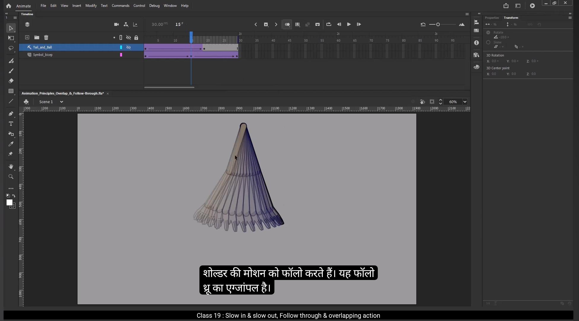Open the Commands menu
The width and height of the screenshot is (579, 321).
(x=120, y=6)
